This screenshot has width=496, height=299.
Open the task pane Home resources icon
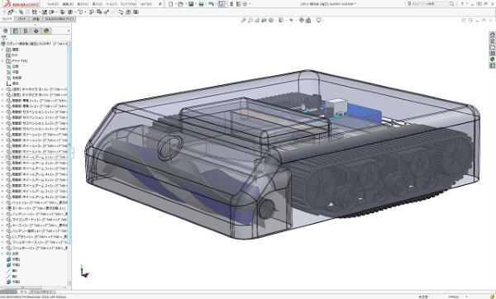coord(492,35)
